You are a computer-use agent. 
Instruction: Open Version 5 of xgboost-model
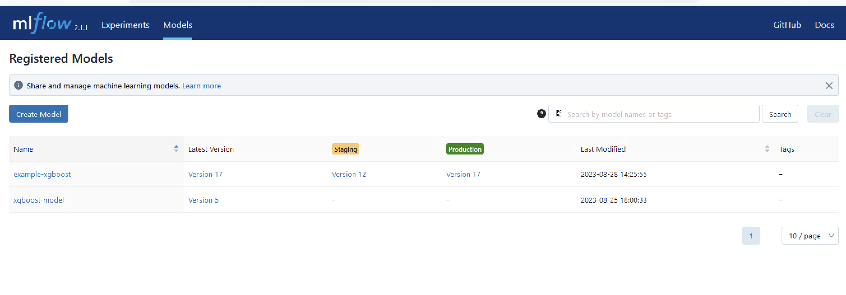click(x=203, y=200)
